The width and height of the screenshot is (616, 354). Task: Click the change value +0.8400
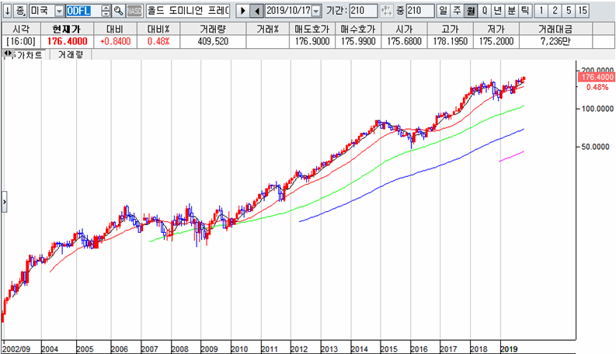coord(115,42)
